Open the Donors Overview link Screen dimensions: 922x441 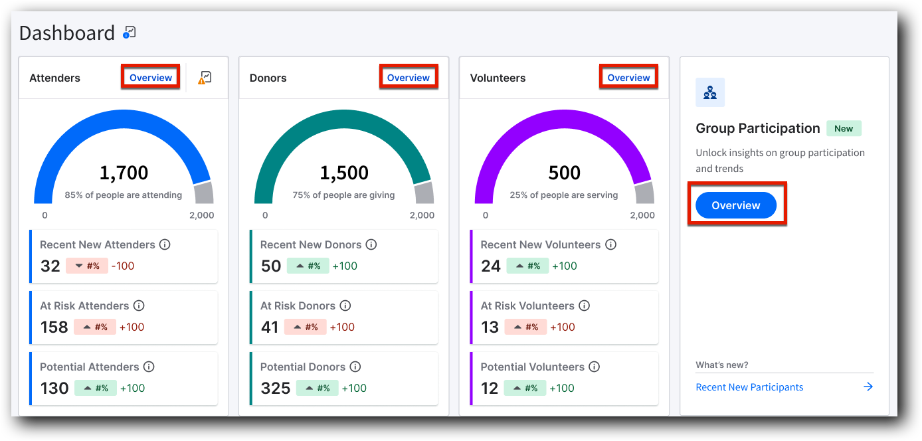click(409, 77)
